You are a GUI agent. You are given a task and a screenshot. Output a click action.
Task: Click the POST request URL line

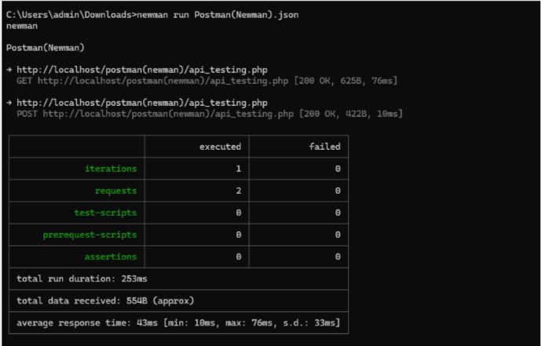[x=155, y=114]
